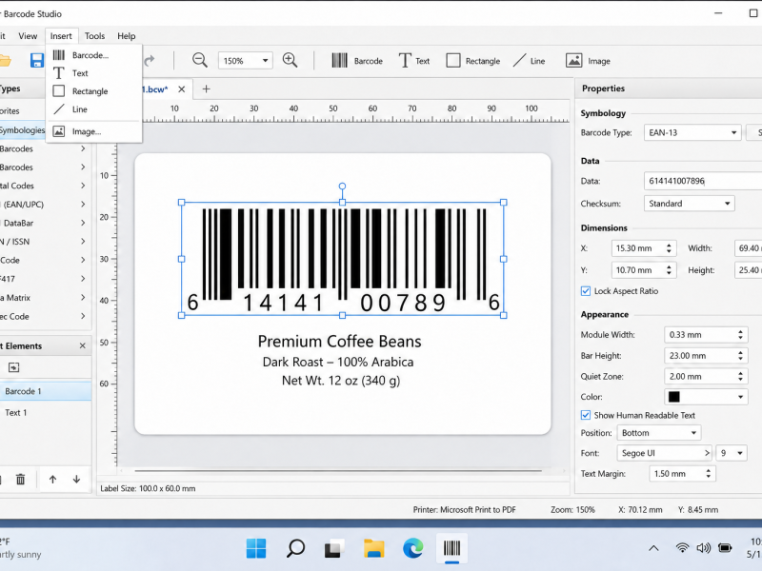Viewport: 762px width, 571px height.
Task: Close the 1.bcw document tab
Action: pos(181,89)
